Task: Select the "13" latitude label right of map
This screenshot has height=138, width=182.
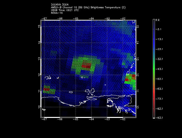Action: (x=138, y=59)
